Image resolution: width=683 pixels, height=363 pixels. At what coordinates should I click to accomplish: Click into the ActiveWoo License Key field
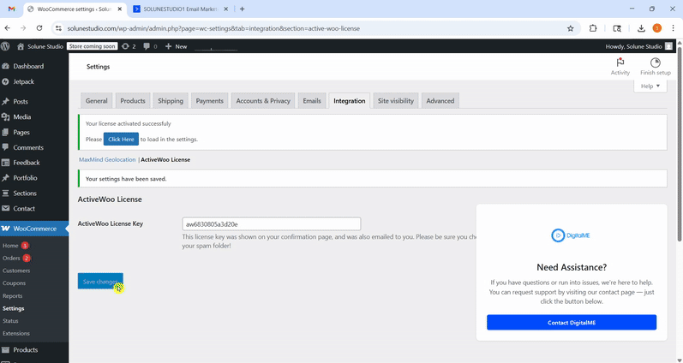coord(272,224)
